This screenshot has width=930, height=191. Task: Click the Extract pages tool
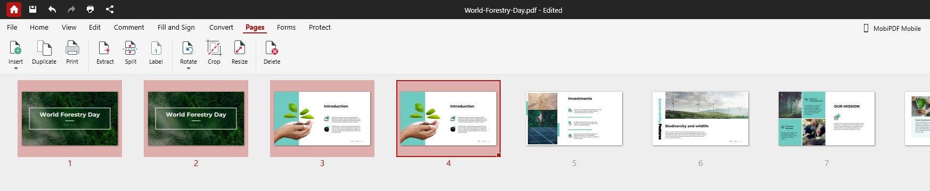click(105, 53)
